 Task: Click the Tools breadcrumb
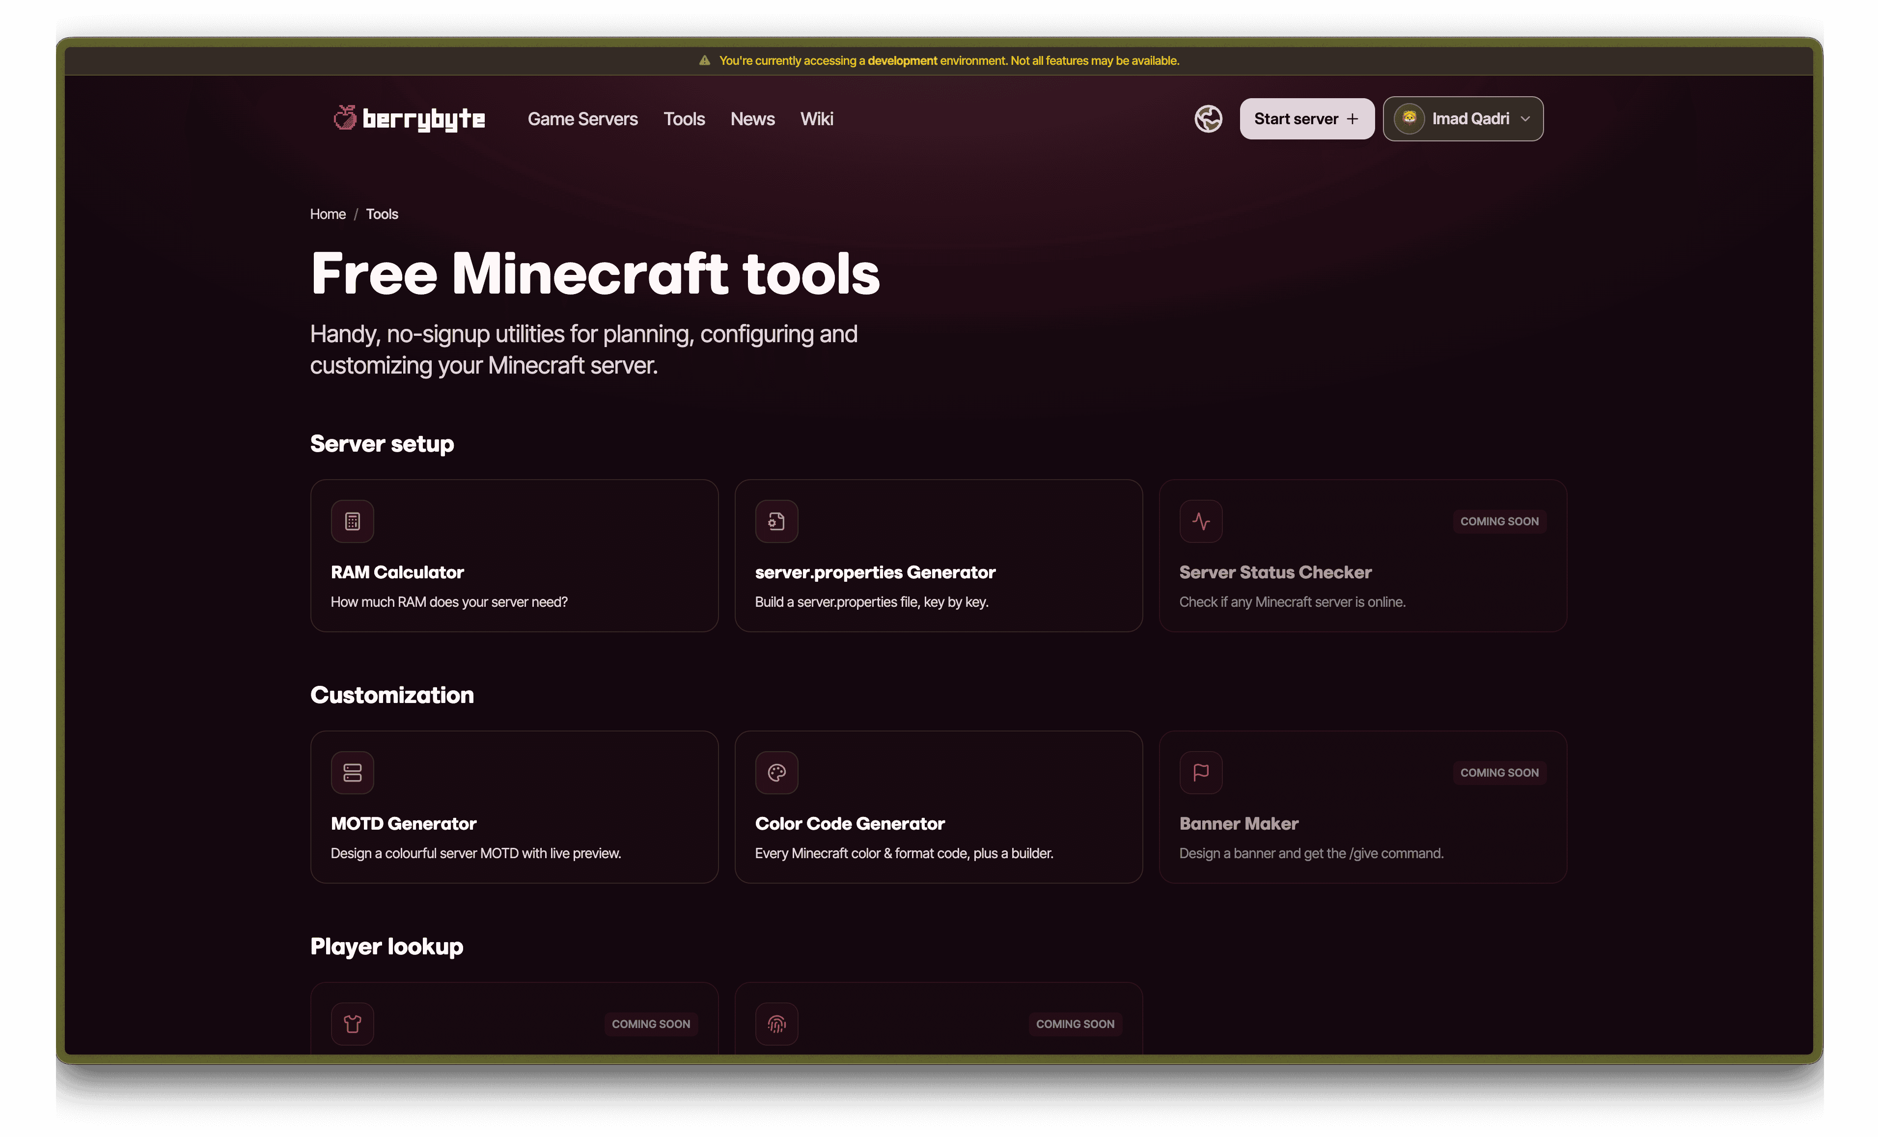(382, 214)
